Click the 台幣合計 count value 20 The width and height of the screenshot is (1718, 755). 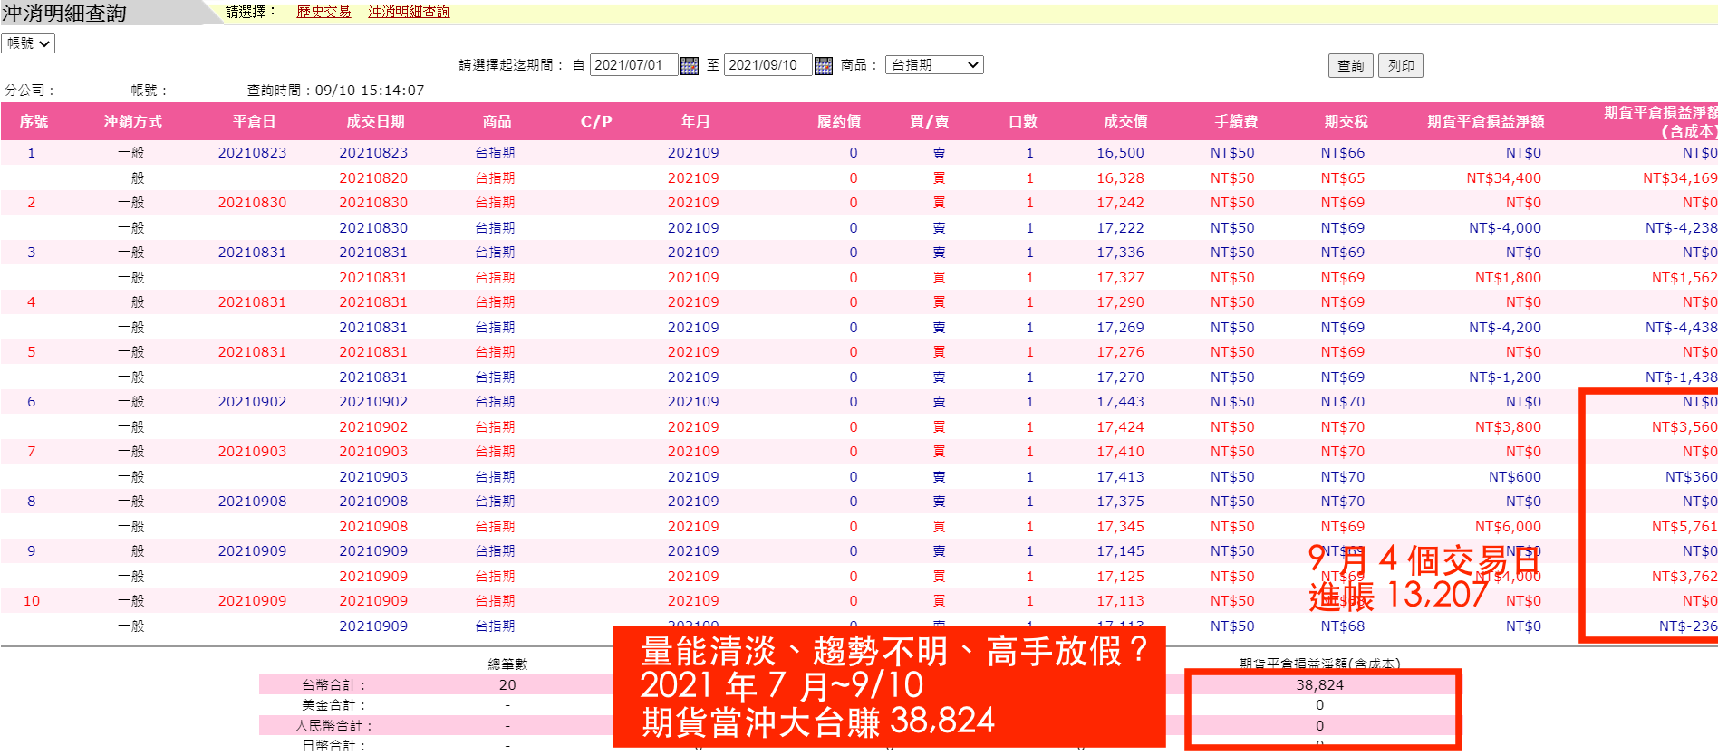pyautogui.click(x=507, y=685)
